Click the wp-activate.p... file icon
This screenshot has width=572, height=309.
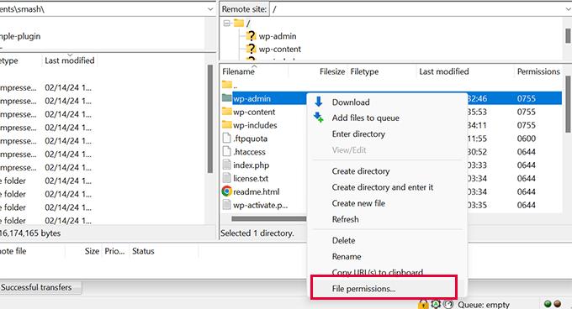226,205
